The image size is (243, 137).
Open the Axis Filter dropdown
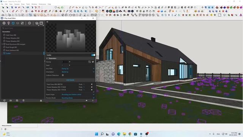[78, 68]
